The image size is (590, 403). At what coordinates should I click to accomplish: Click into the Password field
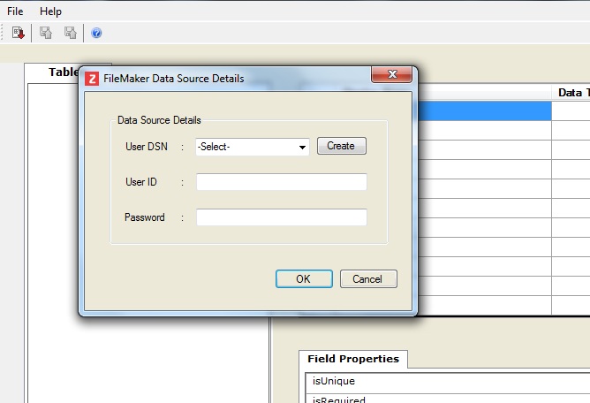tap(282, 217)
